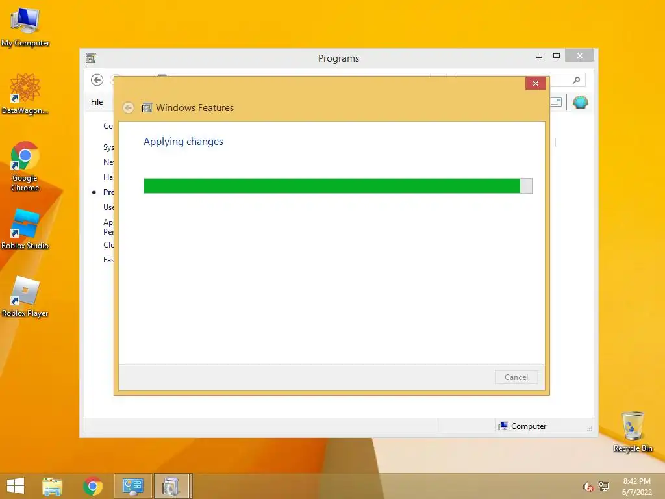This screenshot has width=665, height=499.
Task: Click the help globe icon in Programs window
Action: click(x=580, y=102)
